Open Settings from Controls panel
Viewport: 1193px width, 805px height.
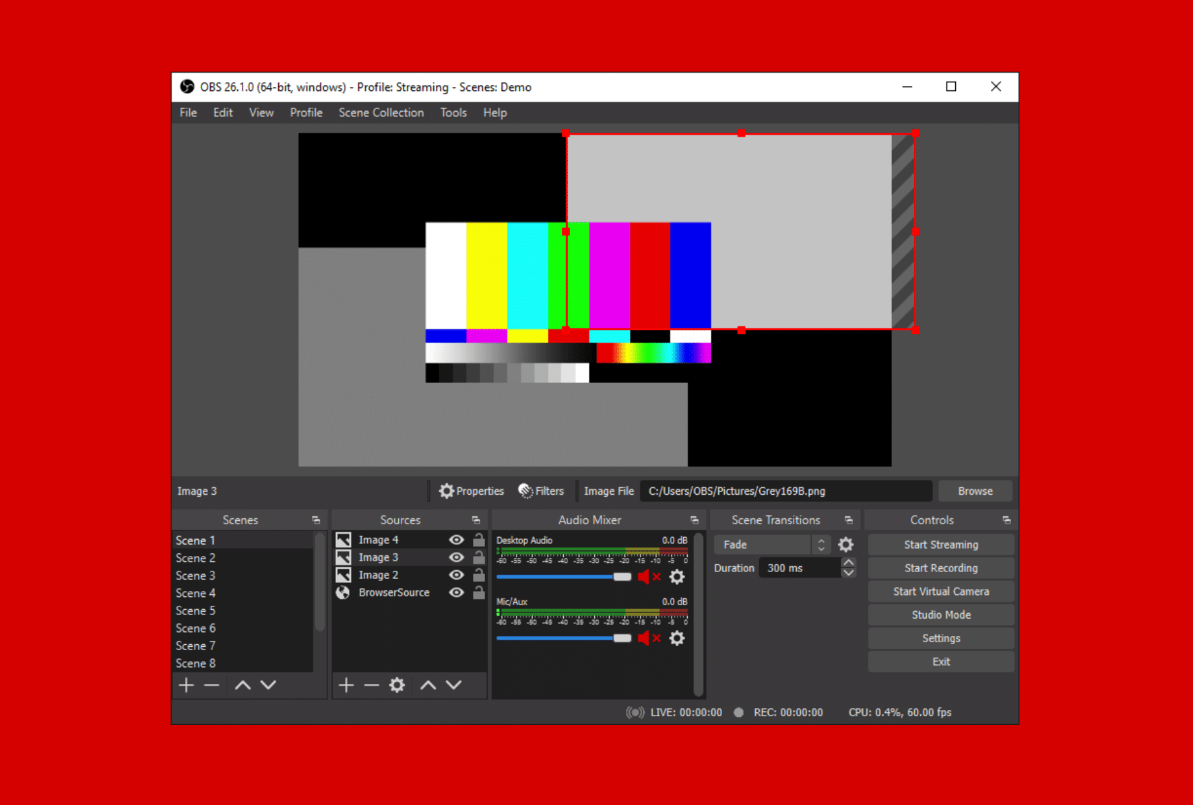pyautogui.click(x=941, y=638)
